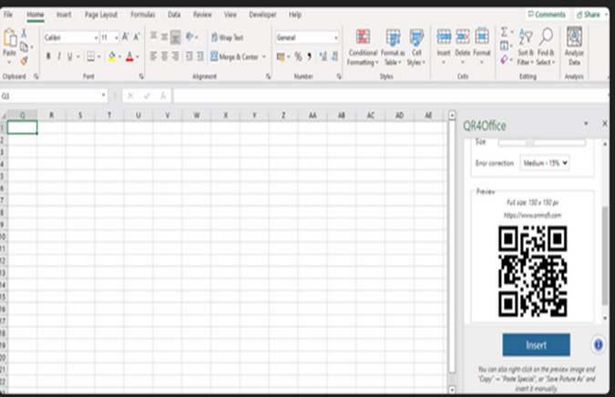615x397 pixels.
Task: Click the QR4Office info icon
Action: [598, 345]
